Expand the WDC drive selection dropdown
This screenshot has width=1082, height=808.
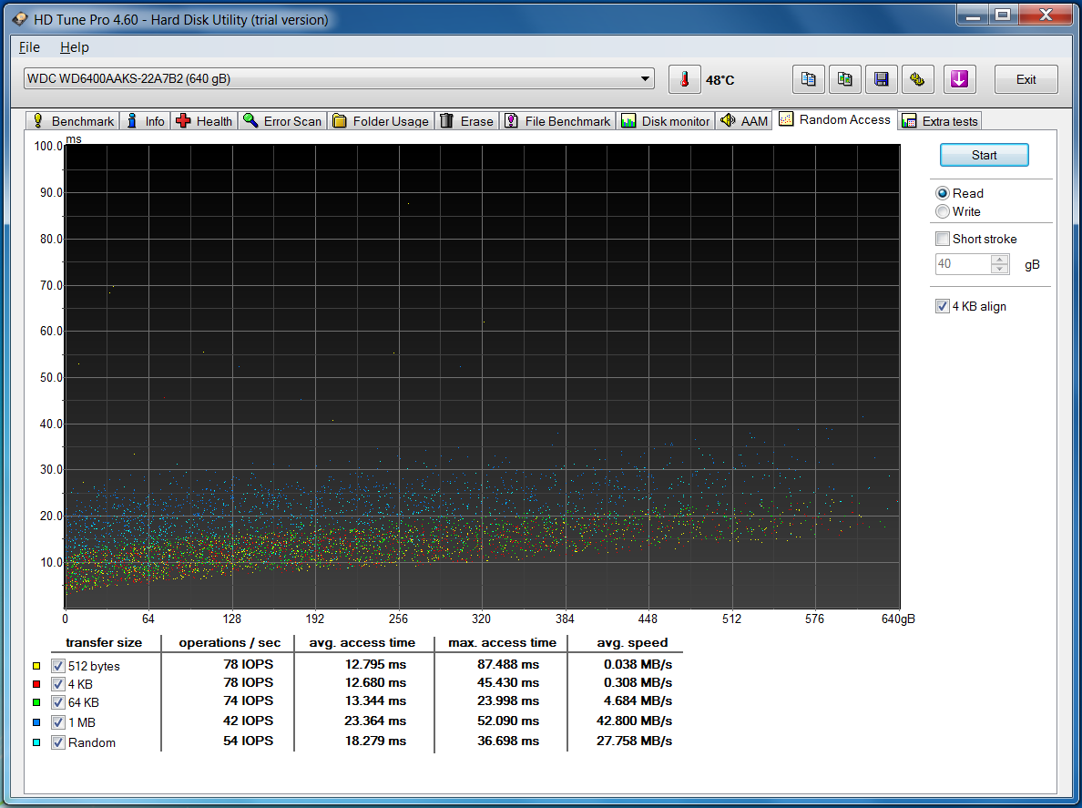645,79
